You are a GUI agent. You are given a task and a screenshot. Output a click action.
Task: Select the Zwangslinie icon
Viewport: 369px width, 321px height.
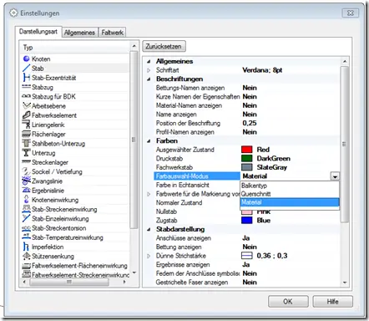(x=26, y=181)
